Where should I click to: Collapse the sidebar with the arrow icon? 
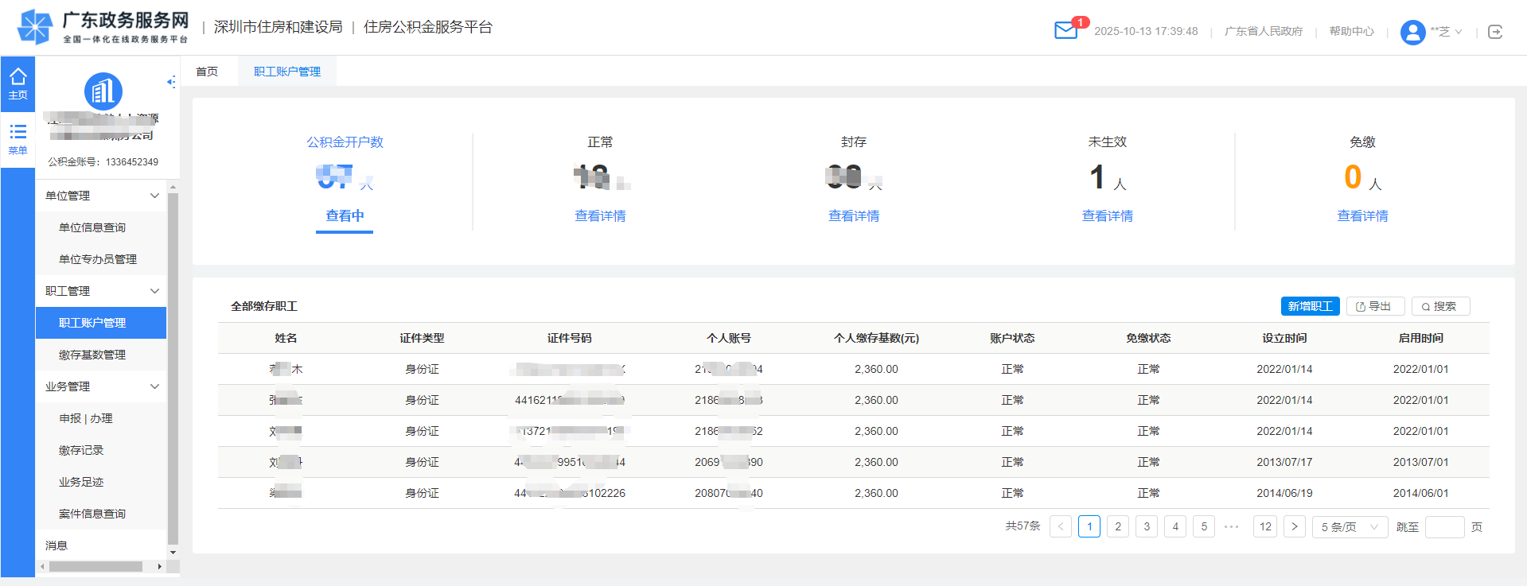coord(171,81)
